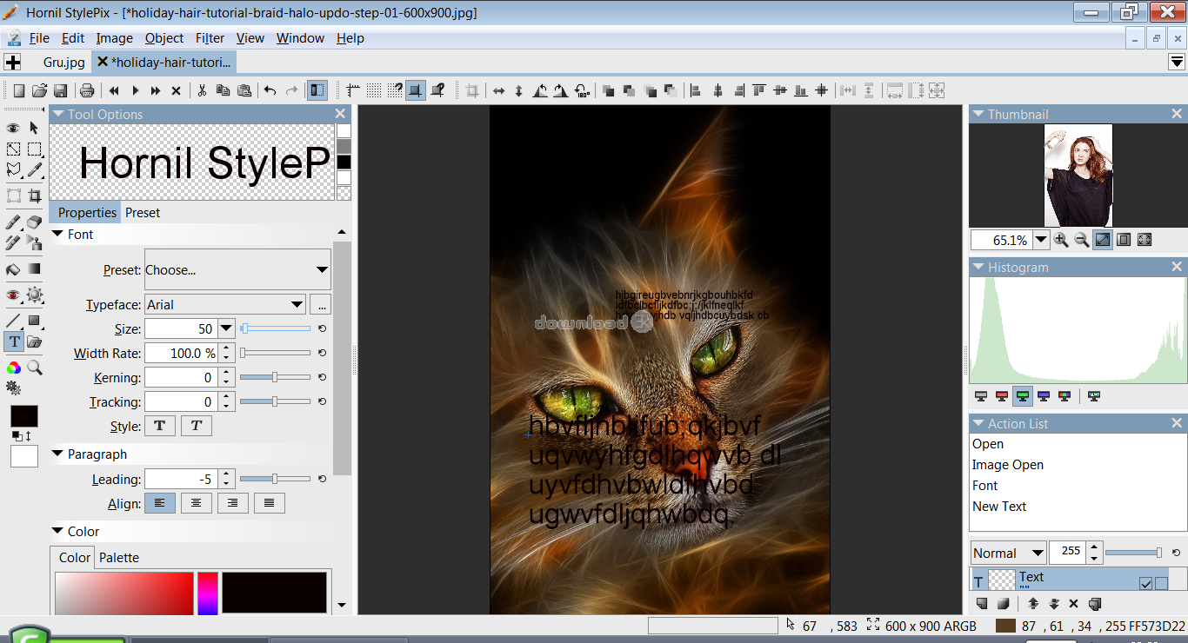The width and height of the screenshot is (1188, 643).
Task: Collapse the Histogram panel
Action: [978, 268]
